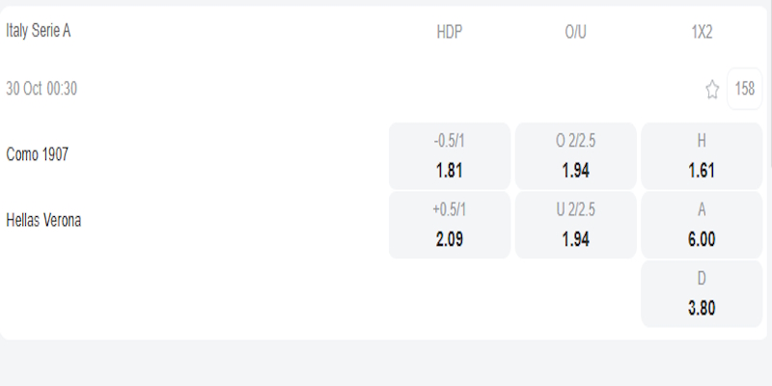Select the "D" draw label in 1X2

[702, 279]
